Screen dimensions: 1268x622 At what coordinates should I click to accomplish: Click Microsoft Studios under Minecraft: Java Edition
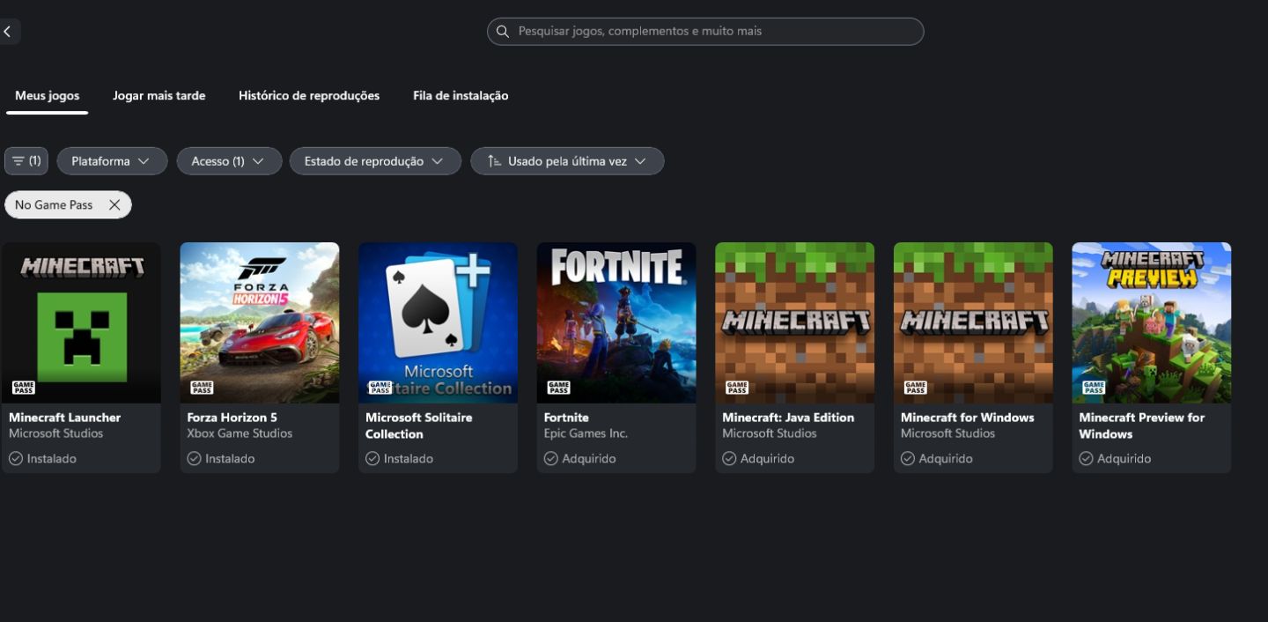point(770,433)
